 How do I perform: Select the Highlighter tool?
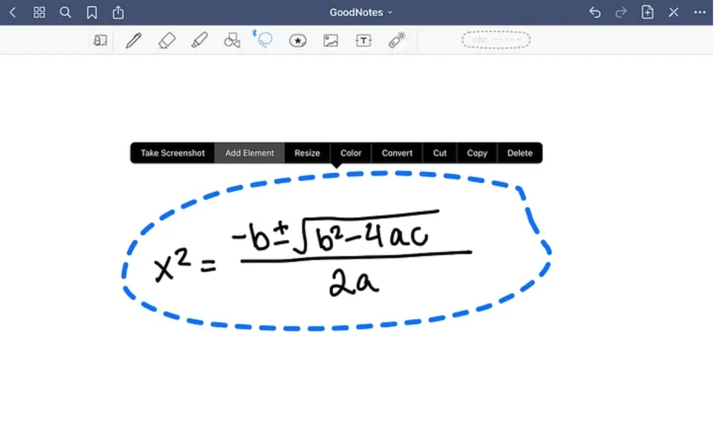pyautogui.click(x=200, y=40)
